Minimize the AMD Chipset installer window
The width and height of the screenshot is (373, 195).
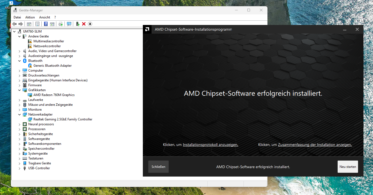[x=345, y=29]
